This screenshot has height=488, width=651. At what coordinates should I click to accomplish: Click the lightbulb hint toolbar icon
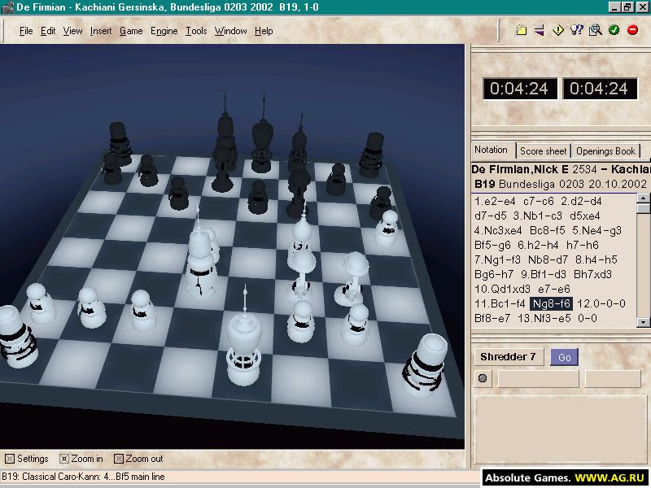tap(577, 30)
